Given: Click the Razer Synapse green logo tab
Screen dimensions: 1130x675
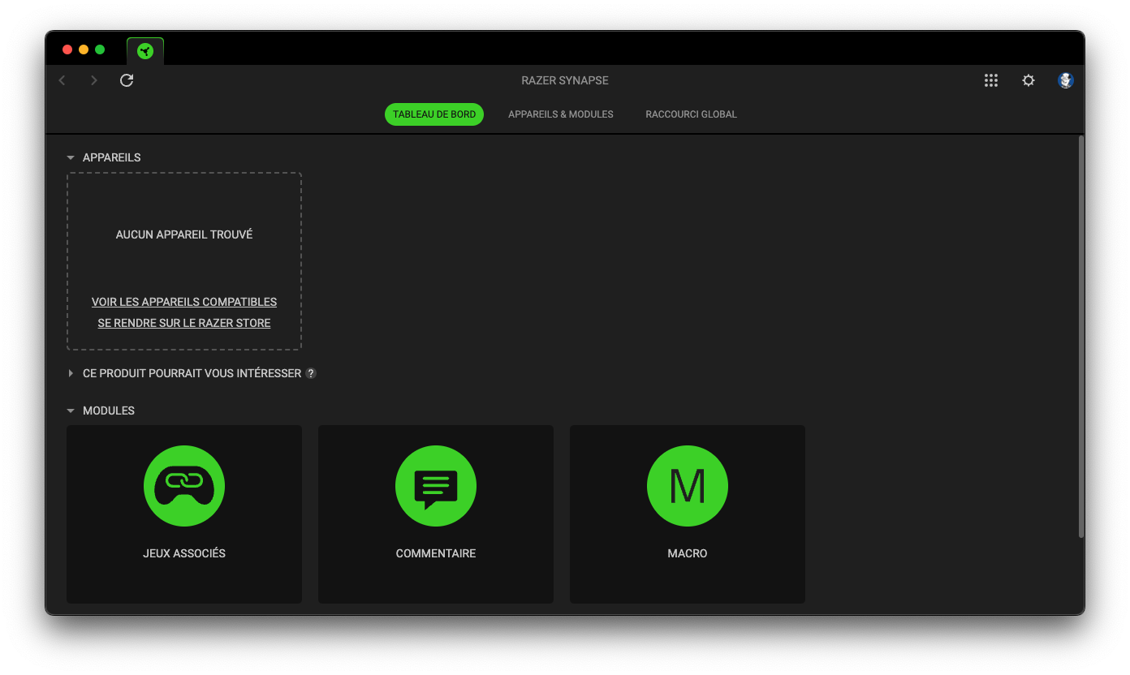Looking at the screenshot, I should [145, 52].
